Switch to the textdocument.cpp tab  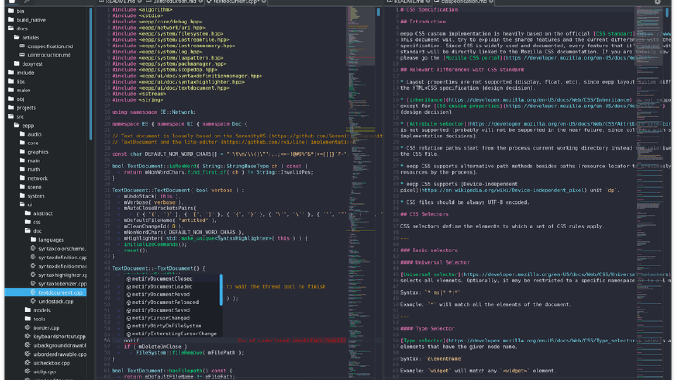(237, 2)
